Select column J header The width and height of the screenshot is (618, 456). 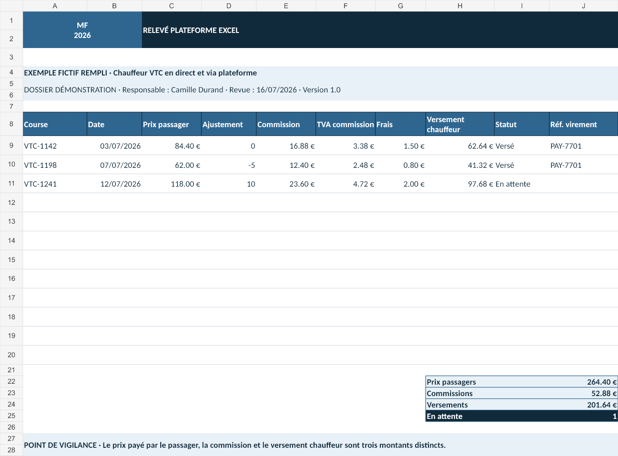[584, 5]
